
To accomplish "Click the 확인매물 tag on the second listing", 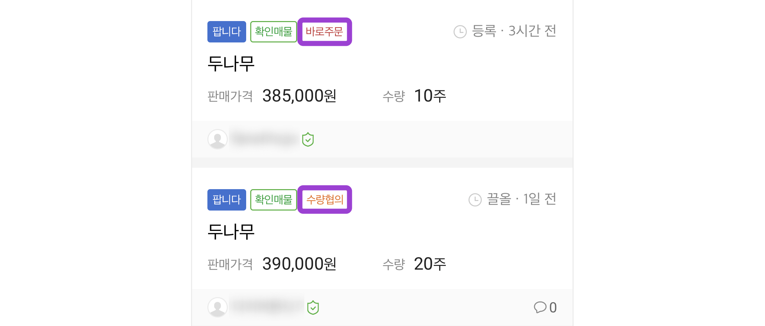I will coord(274,200).
